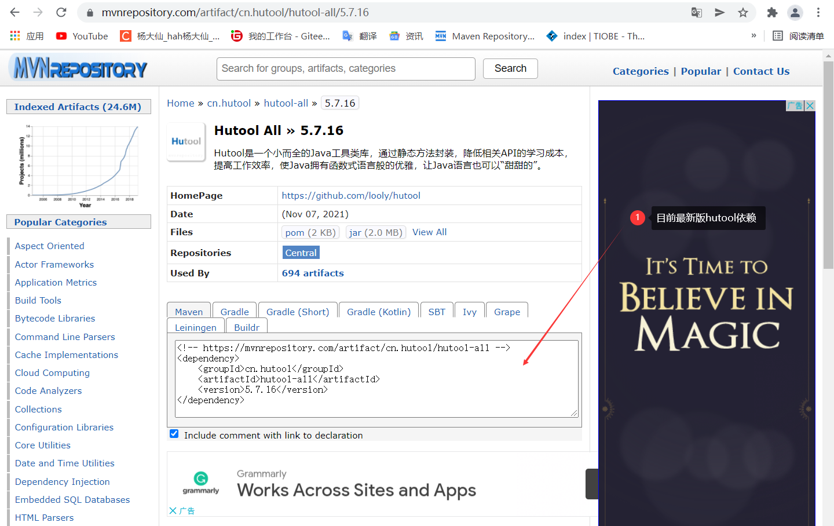Open the Central repository badge
The width and height of the screenshot is (834, 526).
tap(301, 253)
